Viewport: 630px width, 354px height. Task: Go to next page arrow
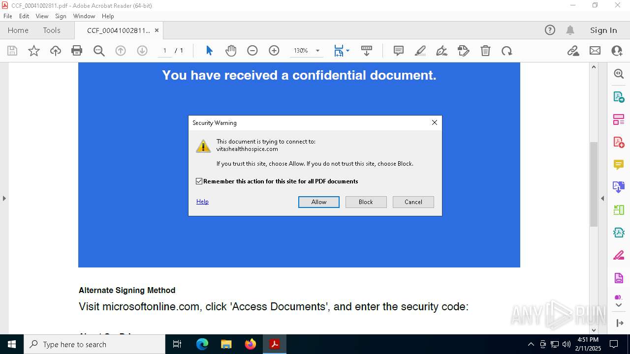pos(142,51)
